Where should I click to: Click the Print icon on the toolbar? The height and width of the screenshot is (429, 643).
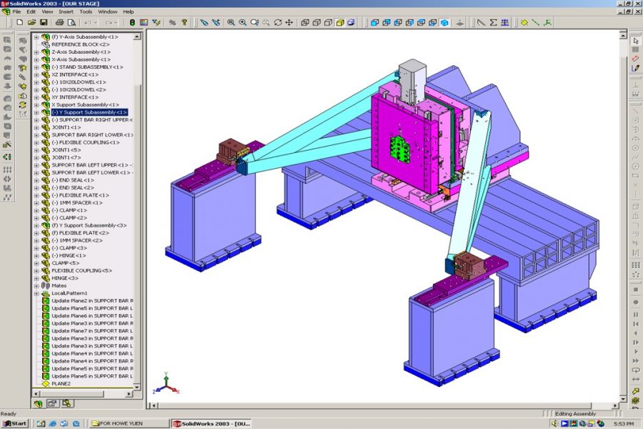tap(59, 22)
